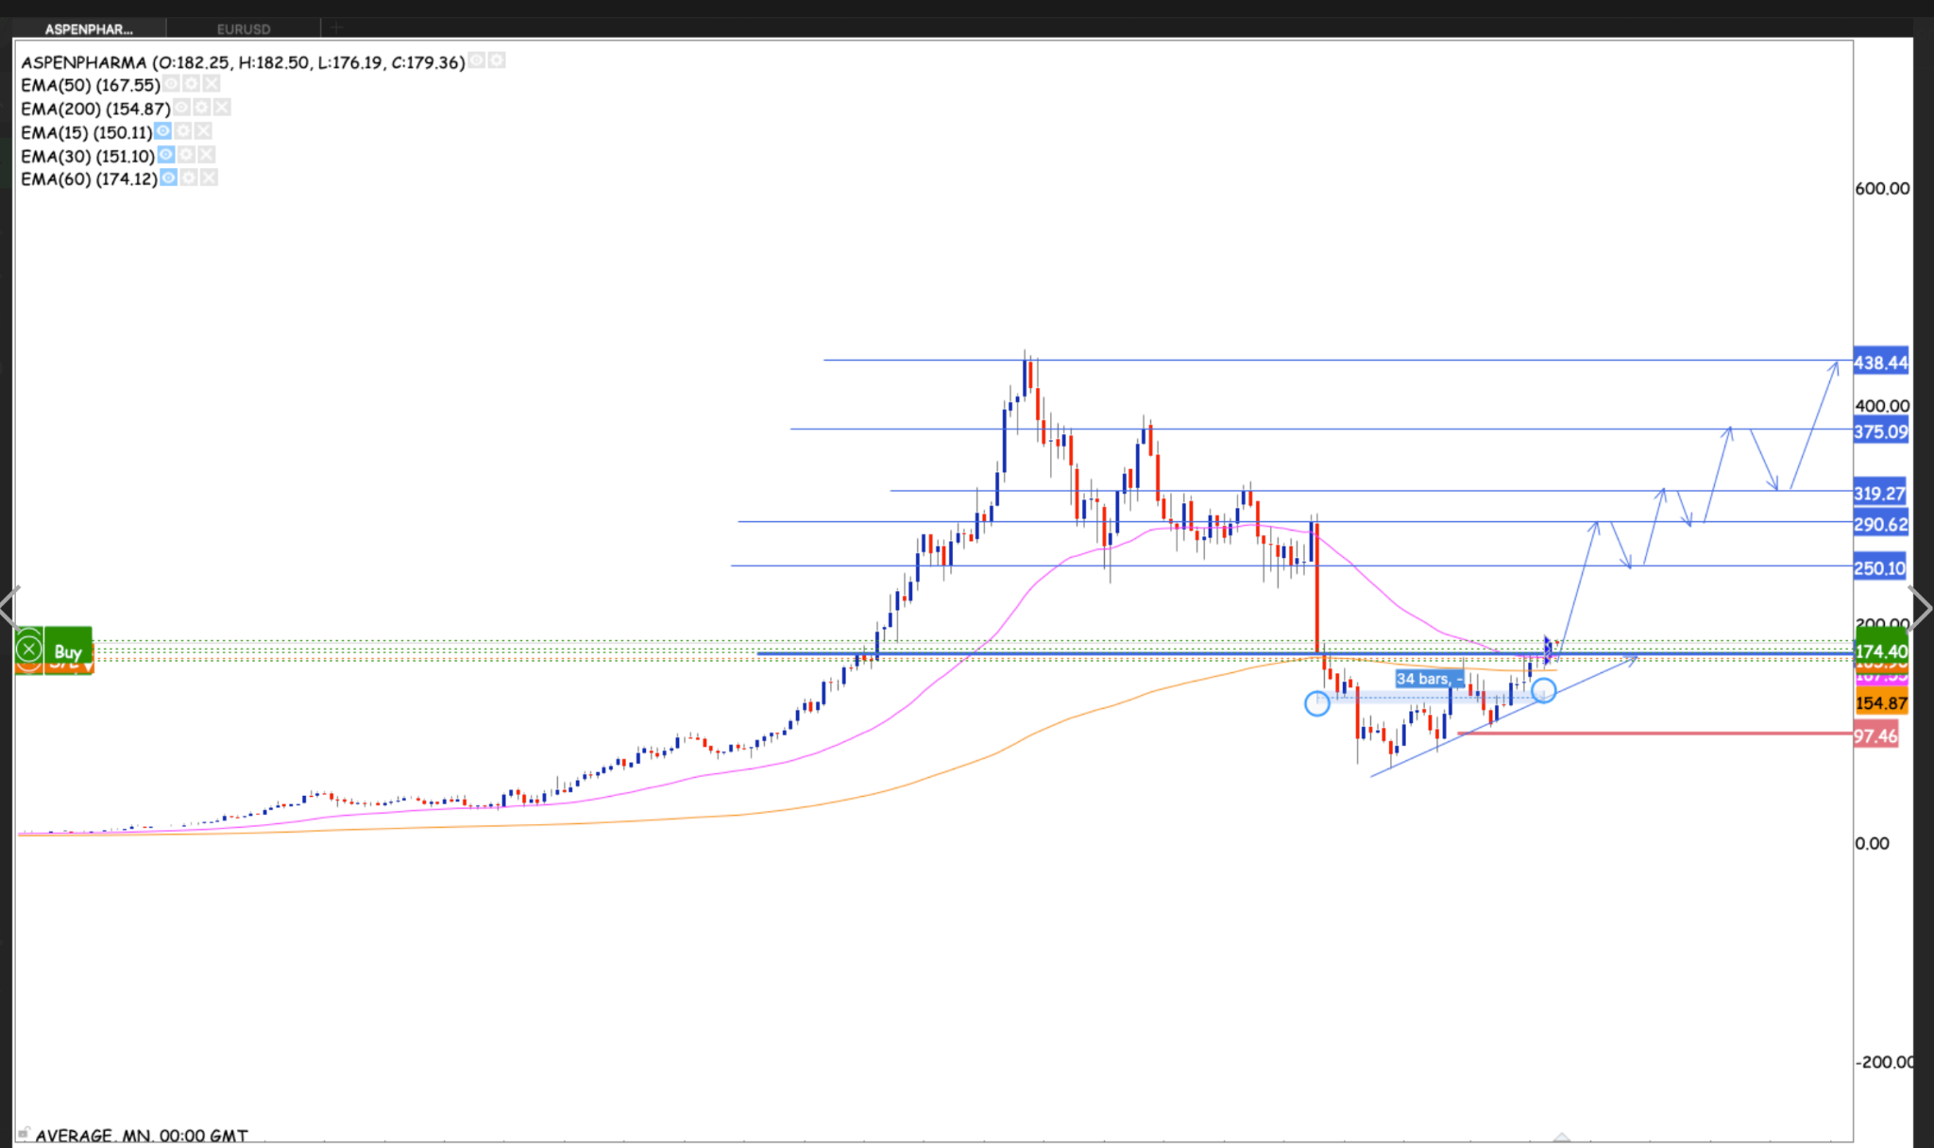Cancel the Buy order with circled X
This screenshot has height=1148, width=1934.
point(29,650)
